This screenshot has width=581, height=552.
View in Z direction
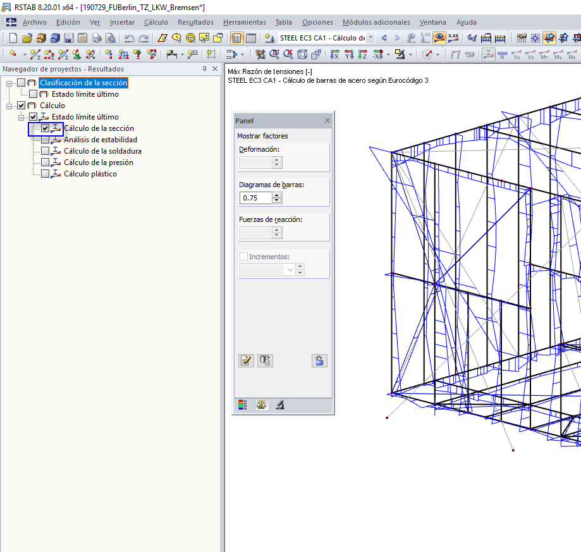click(x=362, y=55)
